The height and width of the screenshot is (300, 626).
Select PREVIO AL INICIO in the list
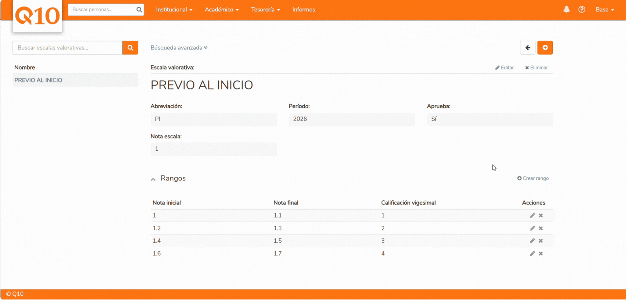(x=75, y=80)
